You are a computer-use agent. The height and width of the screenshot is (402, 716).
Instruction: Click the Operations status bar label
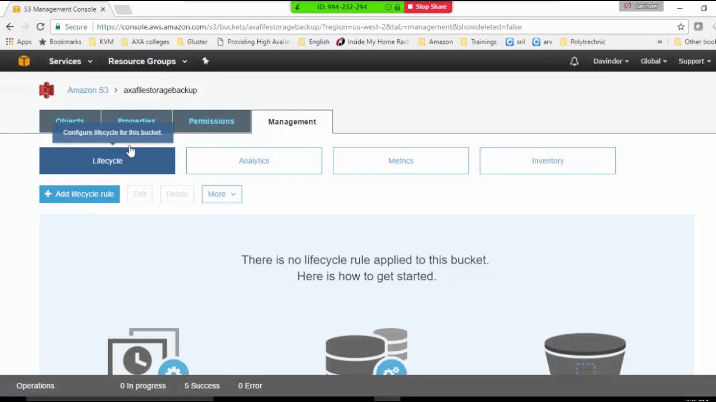click(x=35, y=386)
